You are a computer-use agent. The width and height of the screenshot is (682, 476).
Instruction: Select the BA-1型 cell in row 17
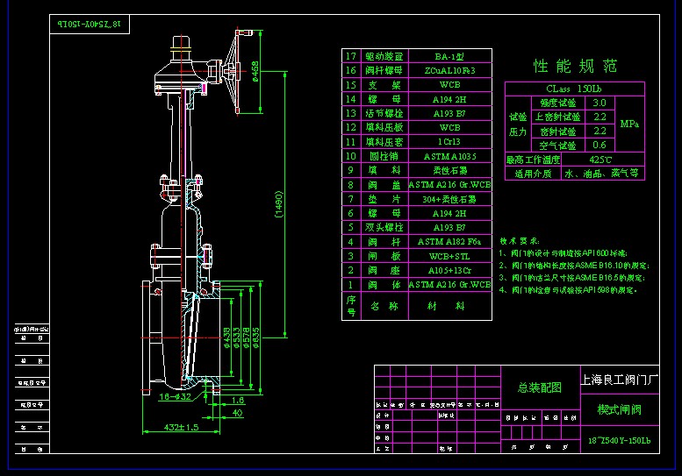[449, 56]
